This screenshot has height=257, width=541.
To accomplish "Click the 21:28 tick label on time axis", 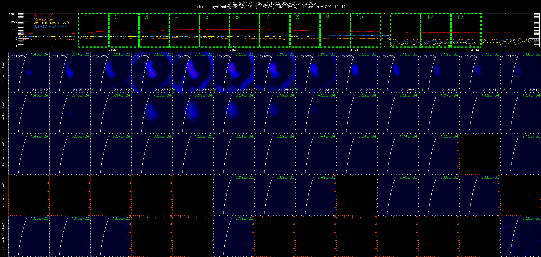I will [354, 50].
